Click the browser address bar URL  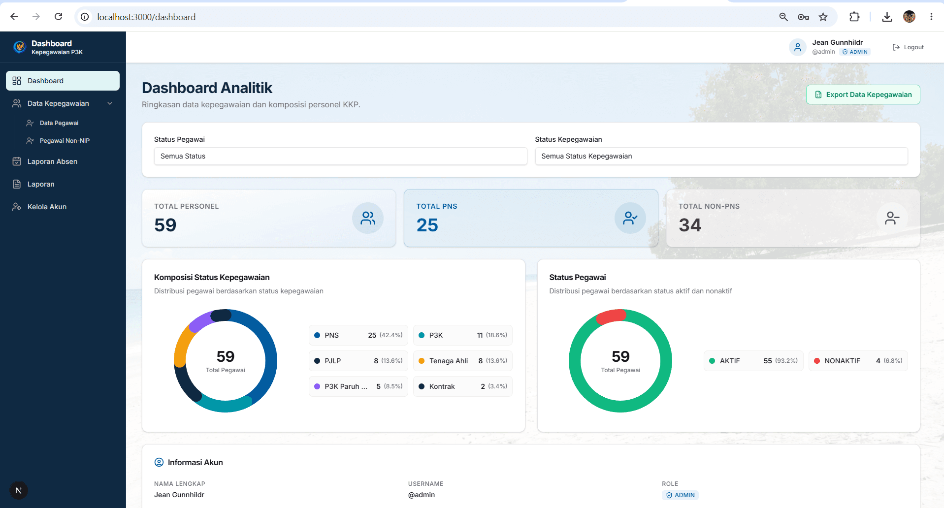click(146, 17)
